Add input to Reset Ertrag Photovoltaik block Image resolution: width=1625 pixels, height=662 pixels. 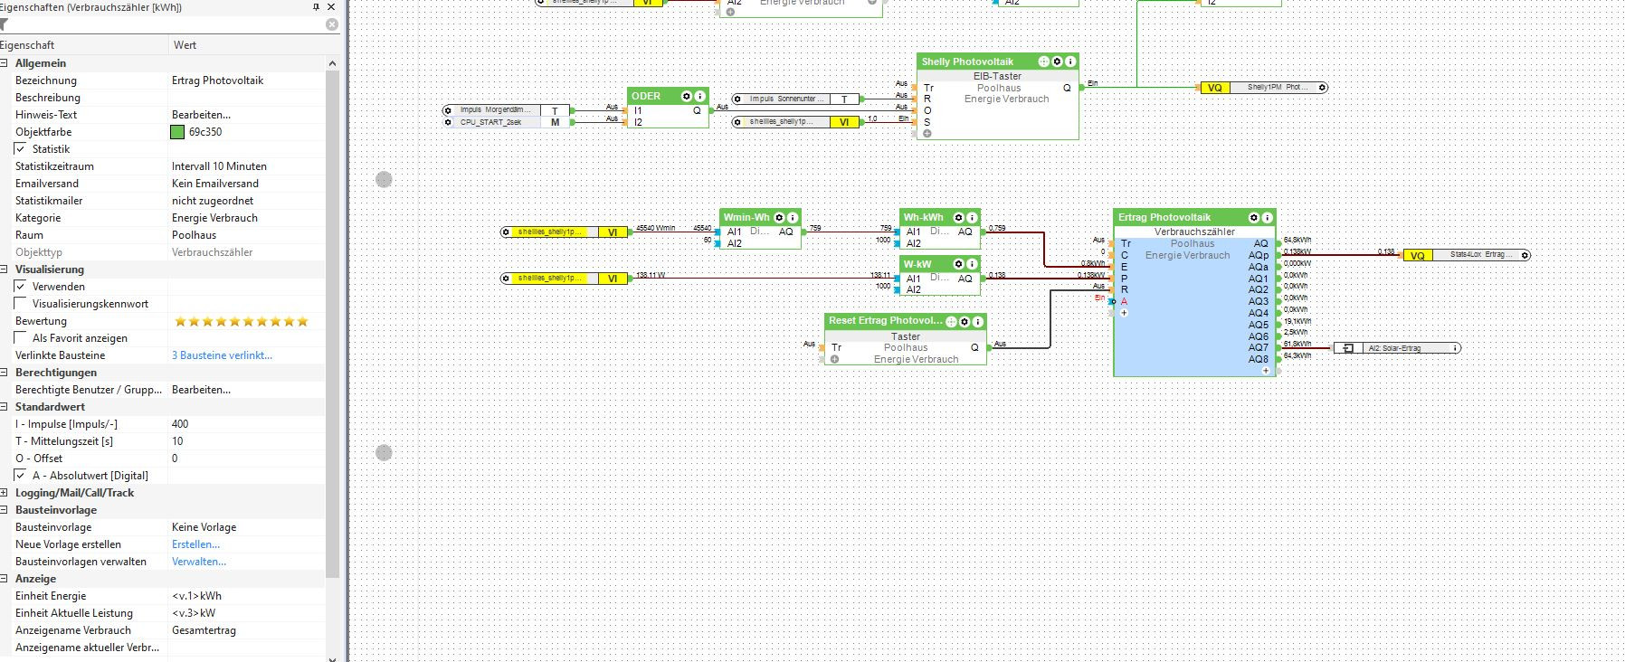834,359
